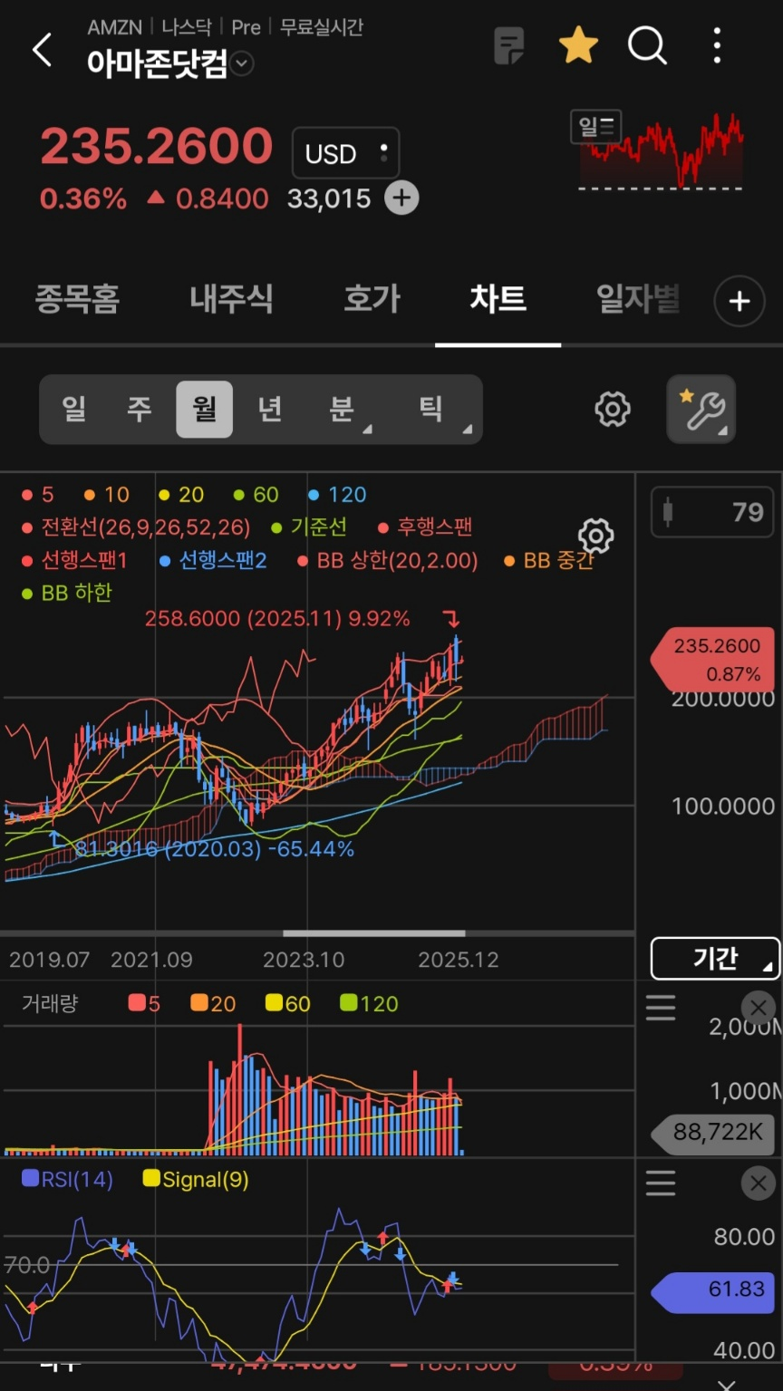Open the search magnifier
Image resolution: width=783 pixels, height=1391 pixels.
(647, 44)
